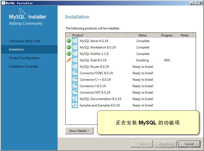The width and height of the screenshot is (204, 151).
Task: Select the Connector/NET 8.0.19 row text
Action: point(95,93)
